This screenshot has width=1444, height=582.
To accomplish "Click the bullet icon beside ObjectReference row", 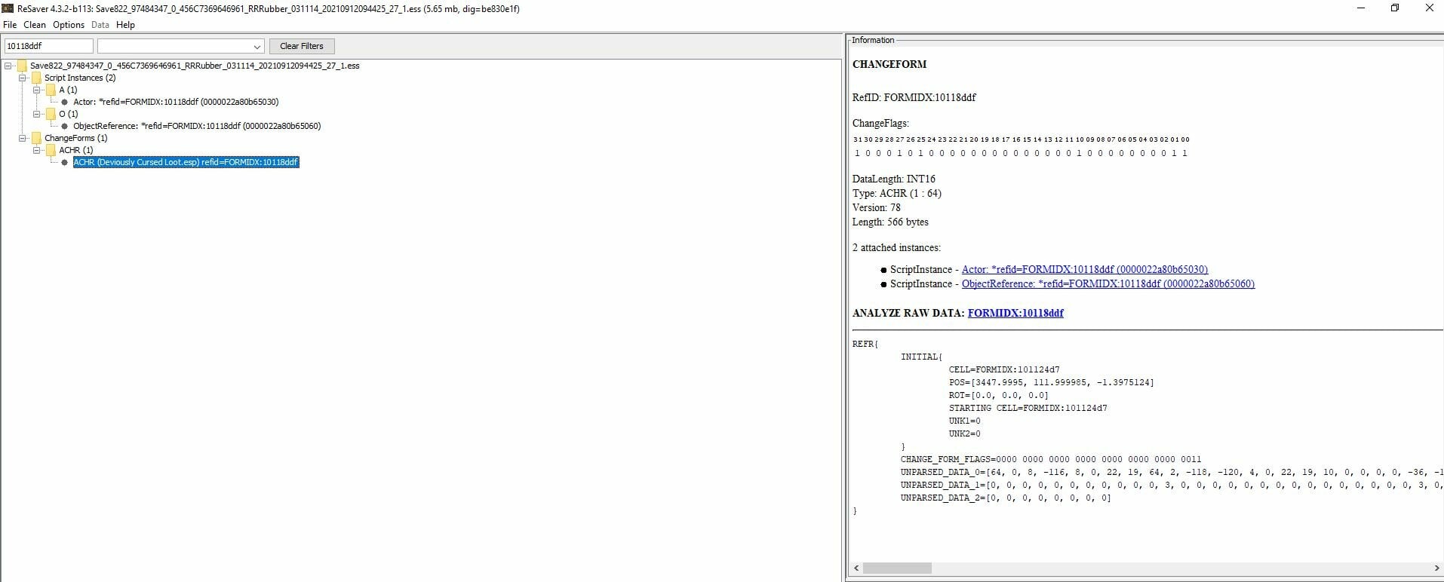I will [65, 126].
